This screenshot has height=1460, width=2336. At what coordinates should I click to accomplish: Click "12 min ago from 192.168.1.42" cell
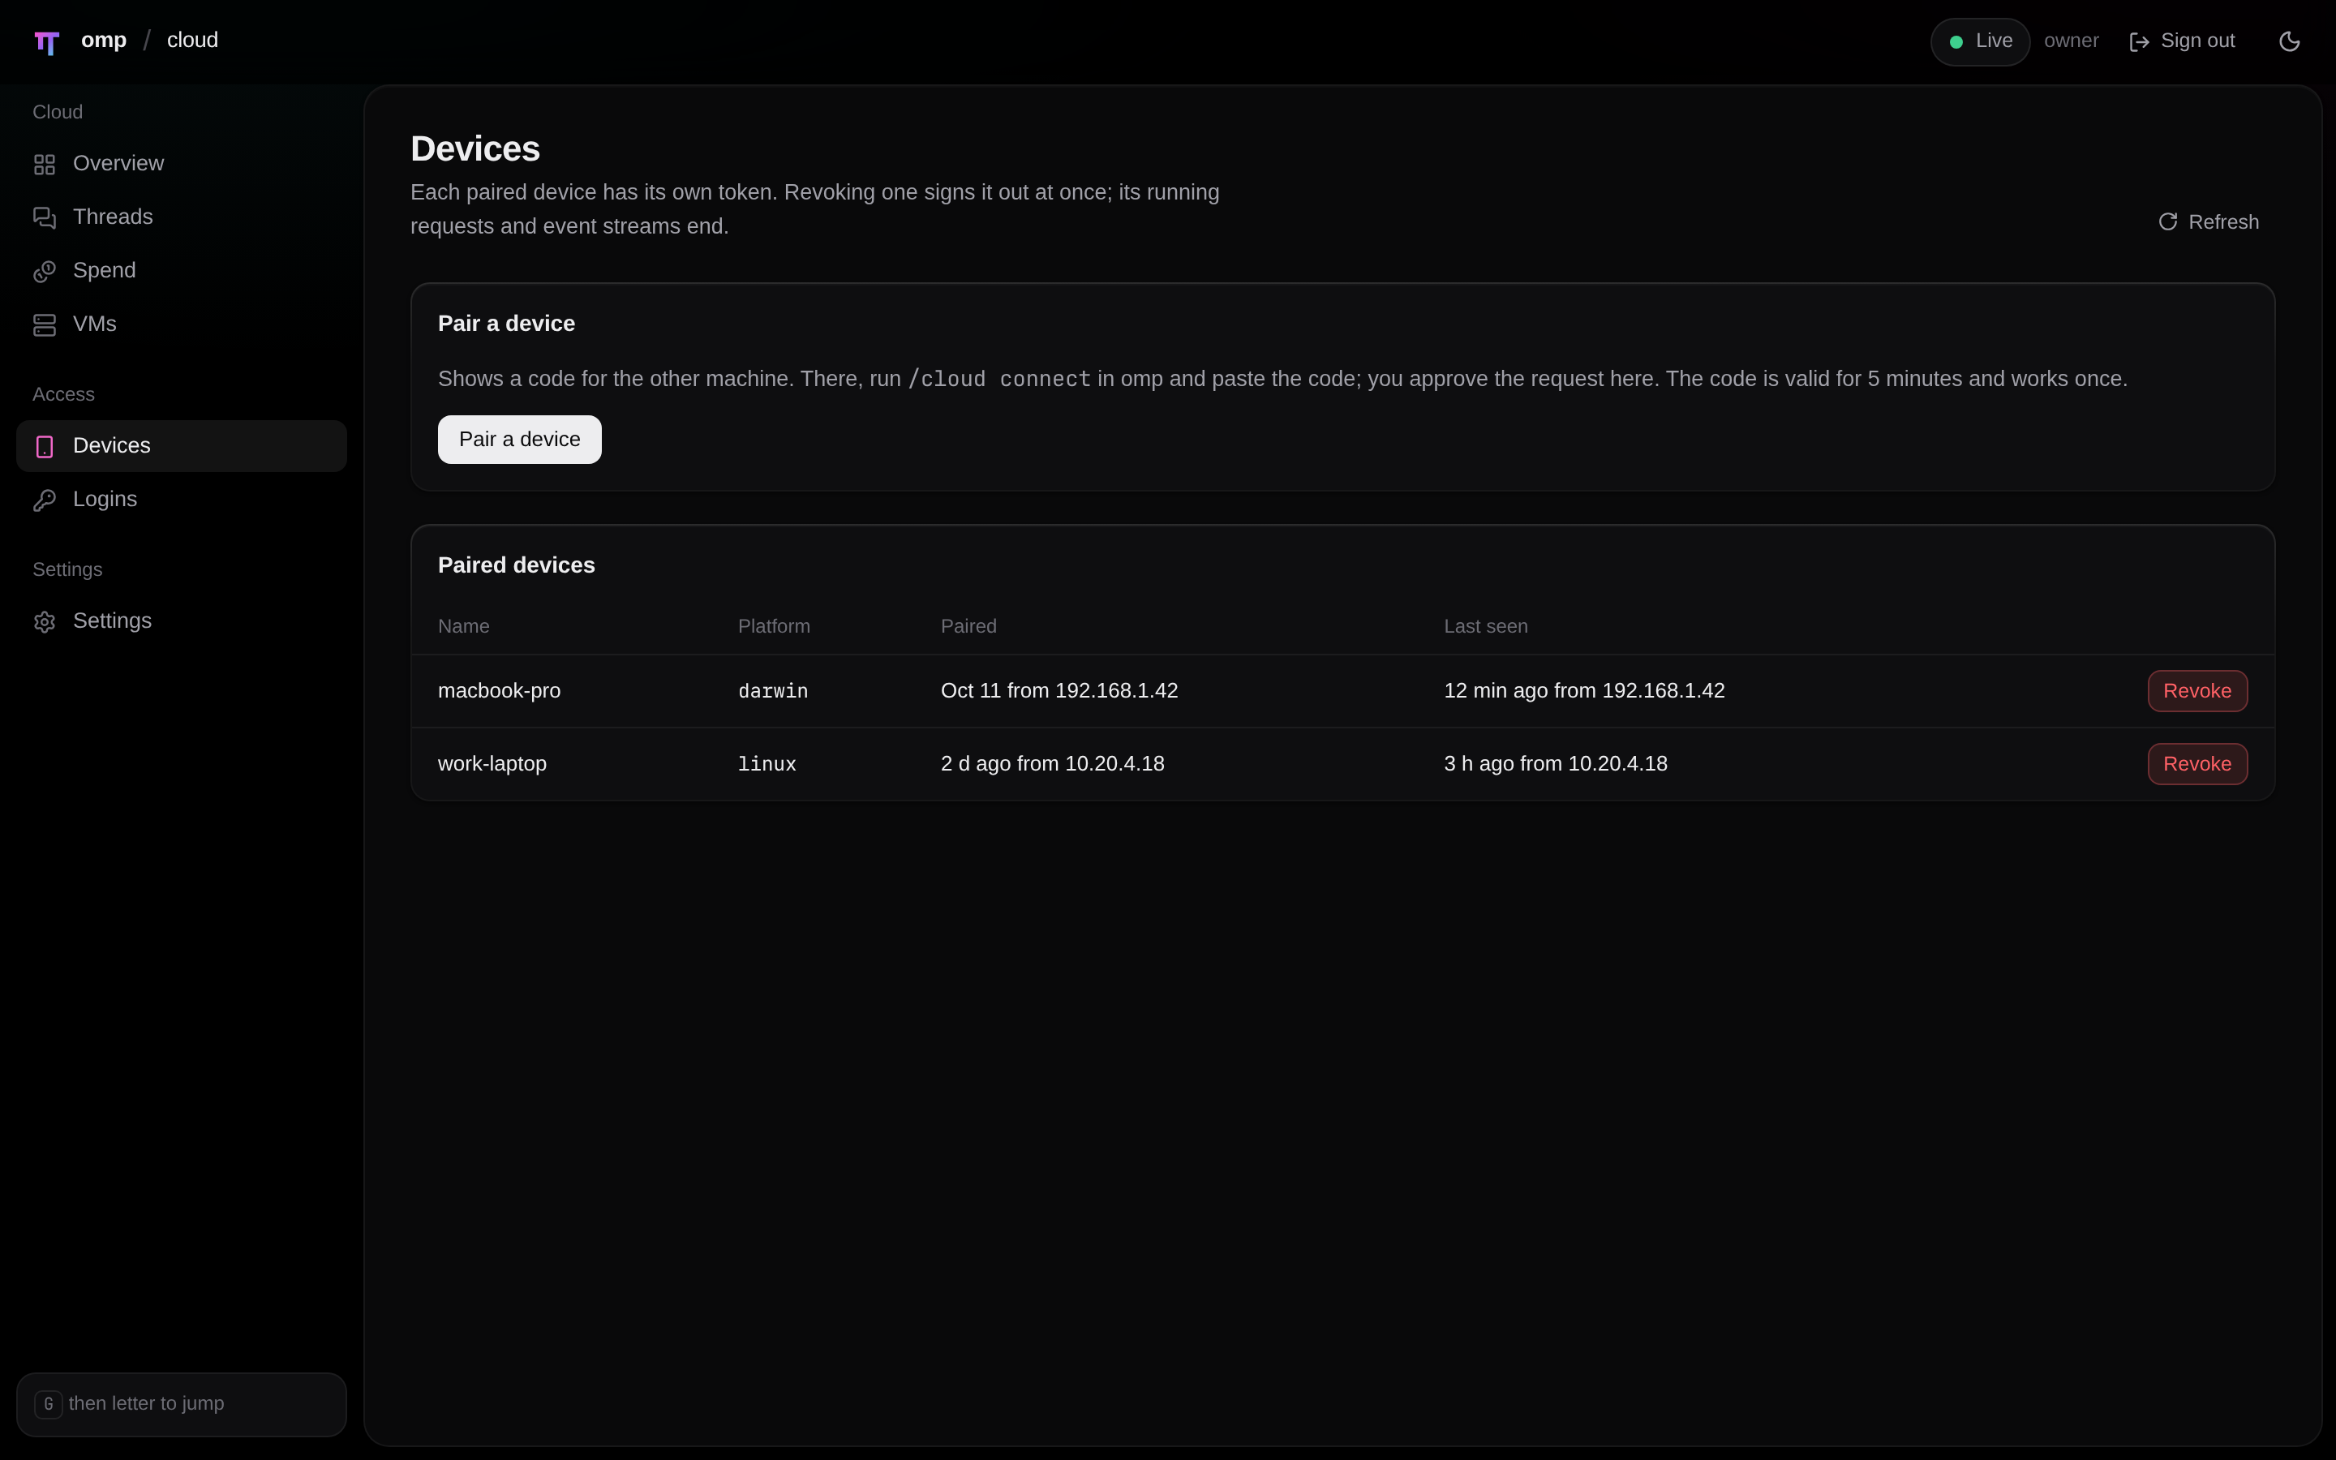1584,691
